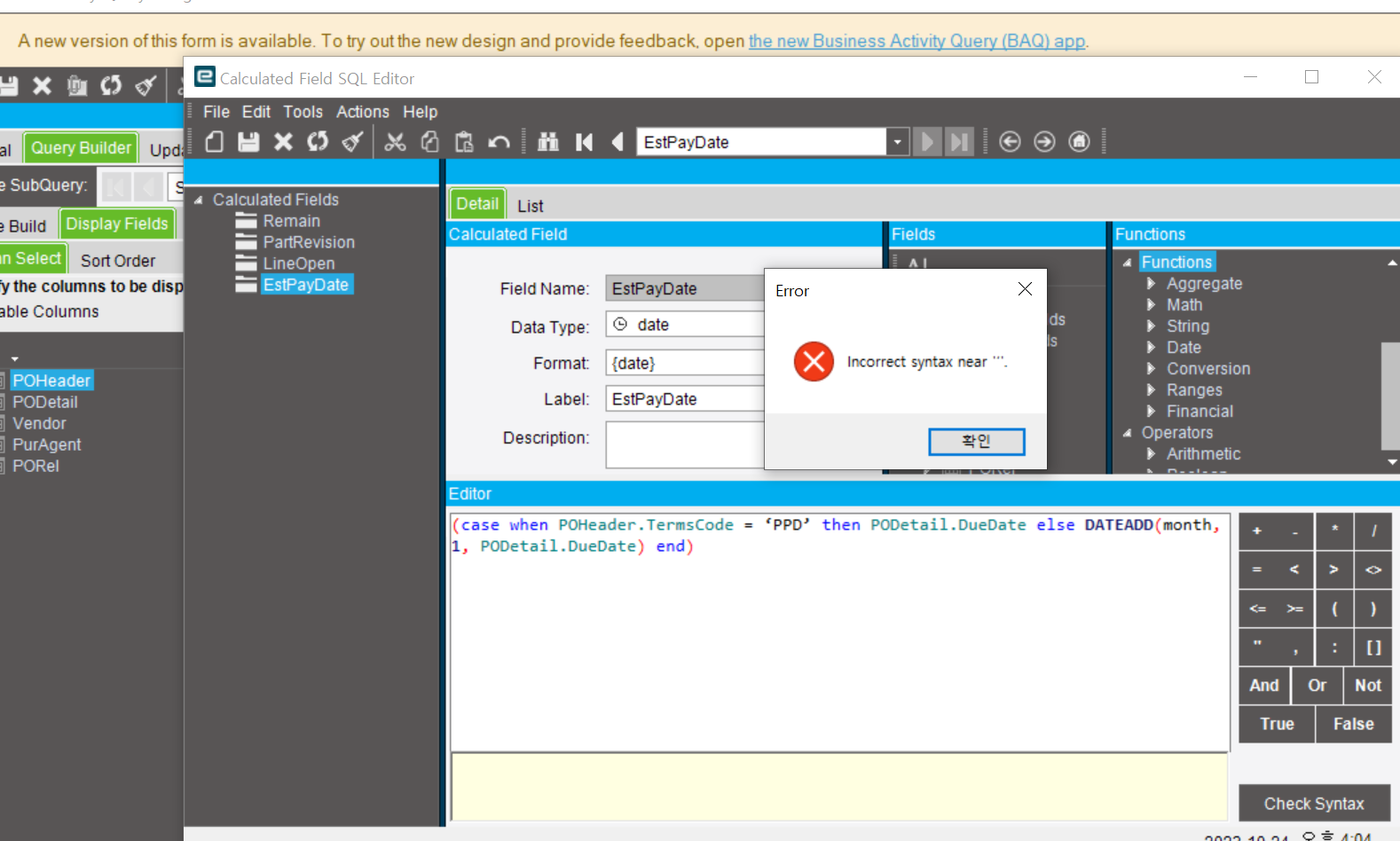
Task: Collapse the Operators tree node
Action: click(x=1127, y=433)
